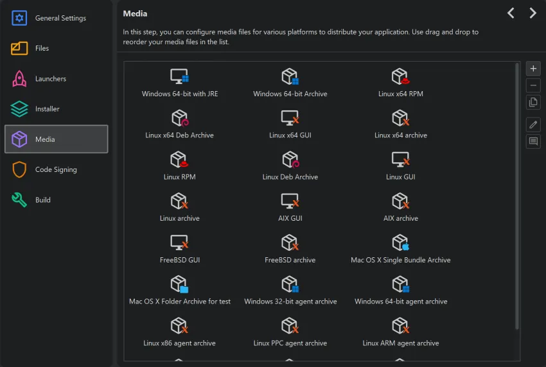Go to the next step arrow
The height and width of the screenshot is (367, 546).
[x=533, y=13]
